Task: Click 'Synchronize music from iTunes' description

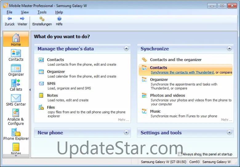Action: click(x=184, y=116)
